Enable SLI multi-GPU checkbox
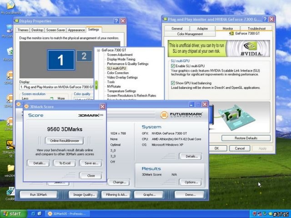The height and width of the screenshot is (218, 291). [x=173, y=66]
